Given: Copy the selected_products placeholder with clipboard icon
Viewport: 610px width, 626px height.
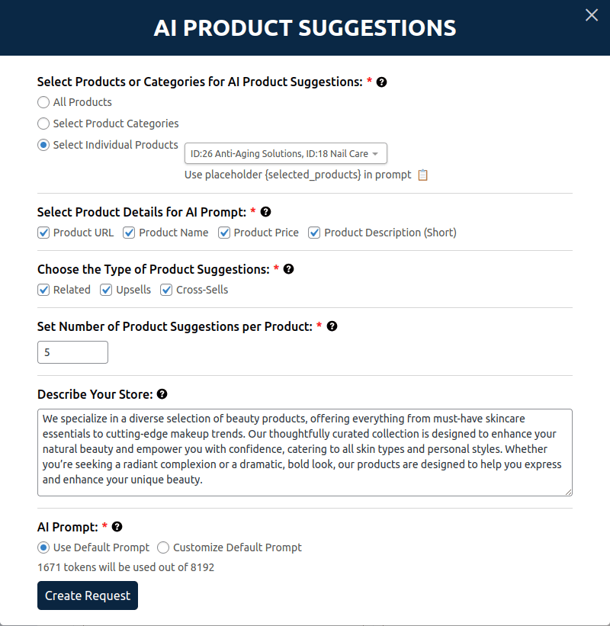Looking at the screenshot, I should pyautogui.click(x=424, y=175).
